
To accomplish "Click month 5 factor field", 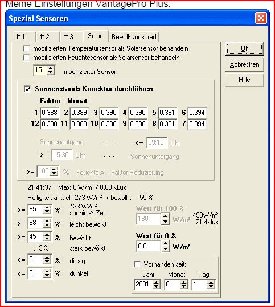I will (x=167, y=113).
